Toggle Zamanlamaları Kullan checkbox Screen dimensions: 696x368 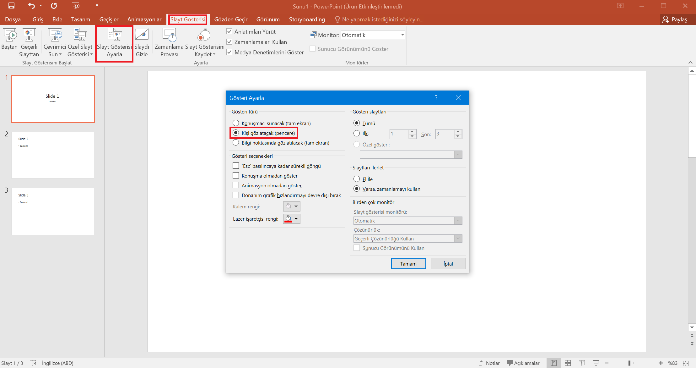229,42
